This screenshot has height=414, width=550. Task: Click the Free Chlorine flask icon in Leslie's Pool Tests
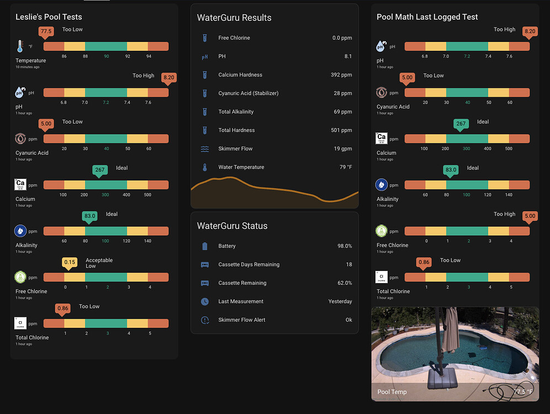click(x=20, y=277)
